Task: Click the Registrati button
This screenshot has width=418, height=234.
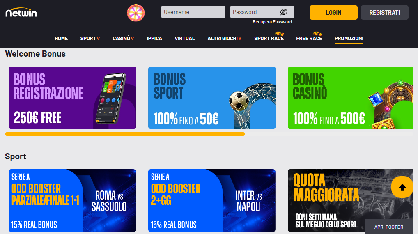Action: [385, 13]
